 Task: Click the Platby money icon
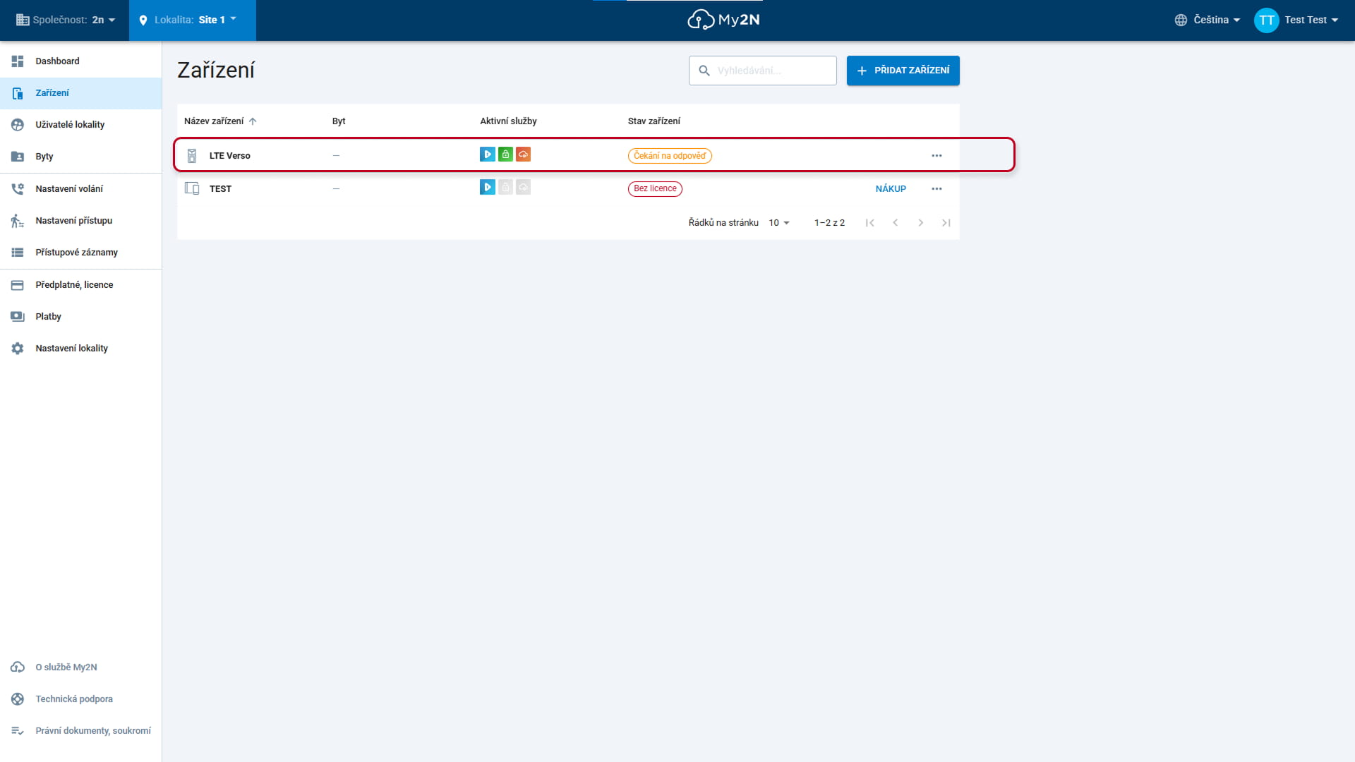tap(18, 317)
